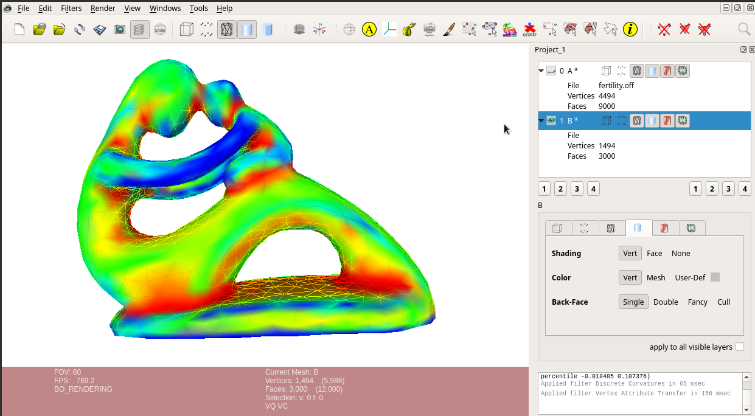Viewport: 755px width, 416px height.
Task: Set Shading to Face
Action: pyautogui.click(x=655, y=253)
